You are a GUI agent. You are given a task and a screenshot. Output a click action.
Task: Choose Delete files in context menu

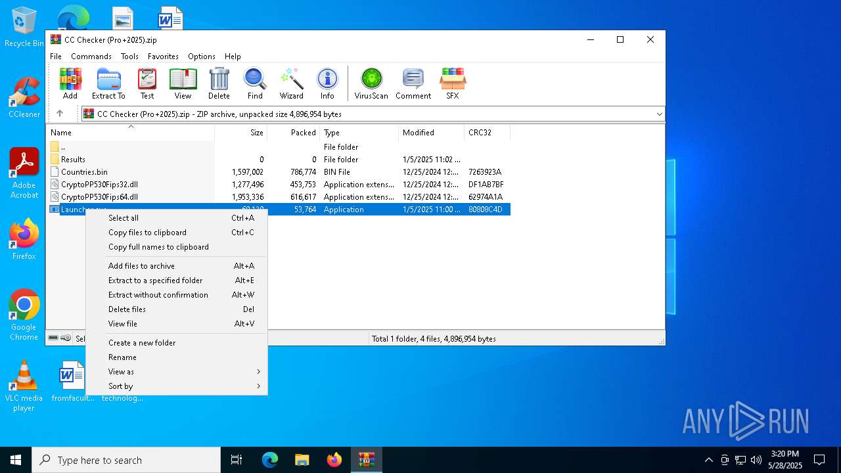[x=177, y=309]
